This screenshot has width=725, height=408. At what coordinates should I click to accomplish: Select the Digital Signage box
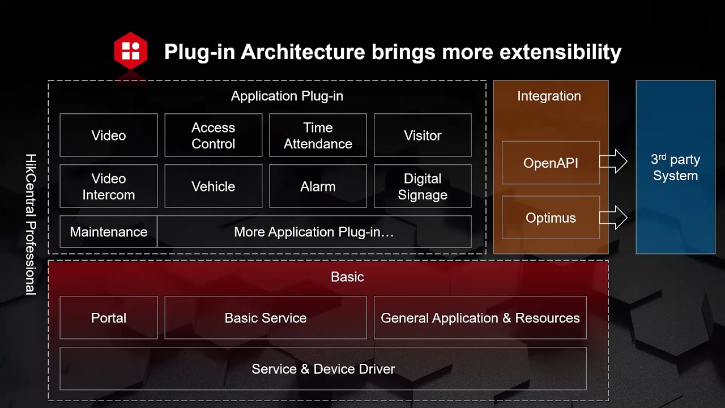coord(423,186)
